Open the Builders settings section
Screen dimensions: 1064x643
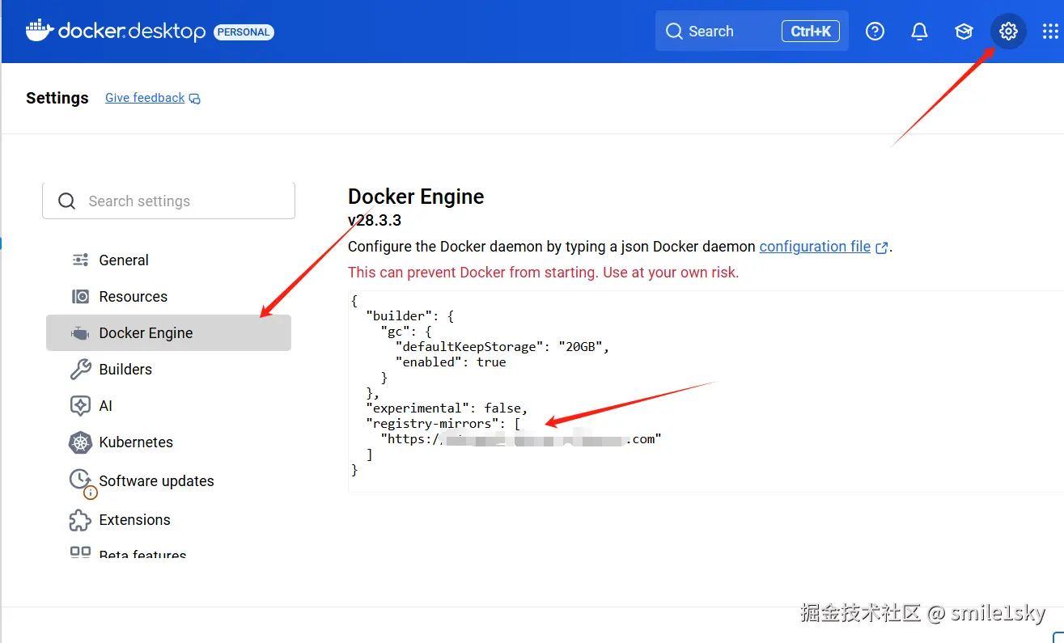coord(168,370)
